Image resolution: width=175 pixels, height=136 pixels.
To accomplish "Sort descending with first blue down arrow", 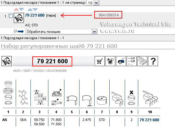I will click(21, 9).
